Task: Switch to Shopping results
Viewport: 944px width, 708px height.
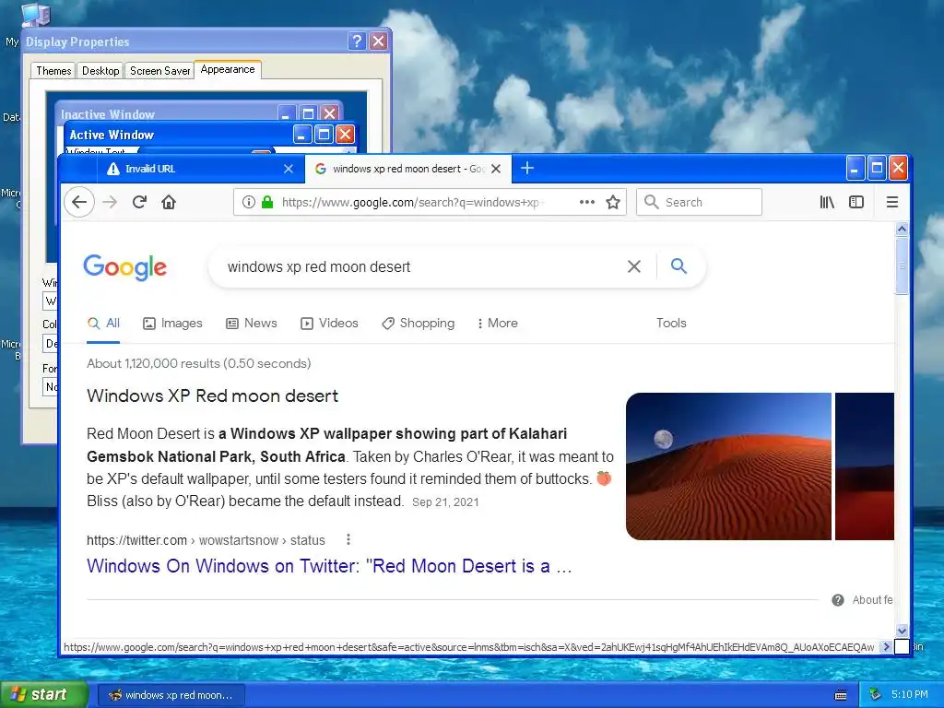Action: pyautogui.click(x=419, y=324)
